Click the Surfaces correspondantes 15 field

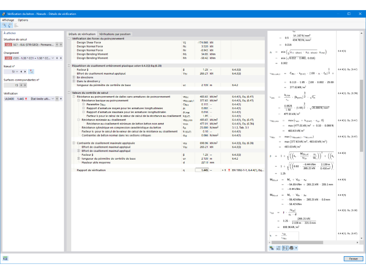click(11, 85)
